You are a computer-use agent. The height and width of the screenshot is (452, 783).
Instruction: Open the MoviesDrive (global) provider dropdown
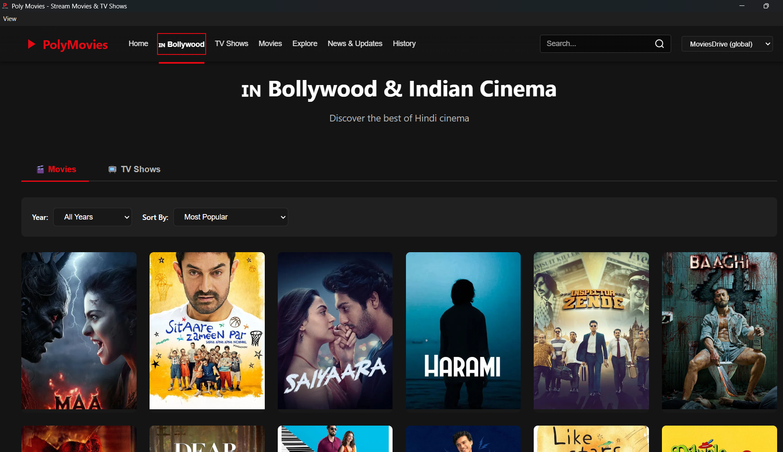(x=727, y=44)
